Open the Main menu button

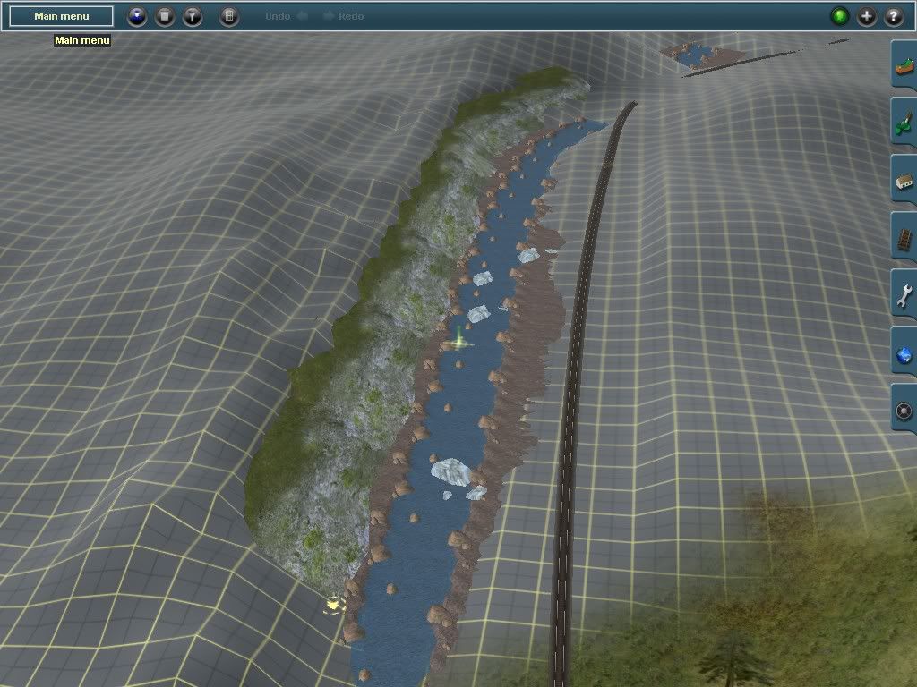click(x=62, y=16)
